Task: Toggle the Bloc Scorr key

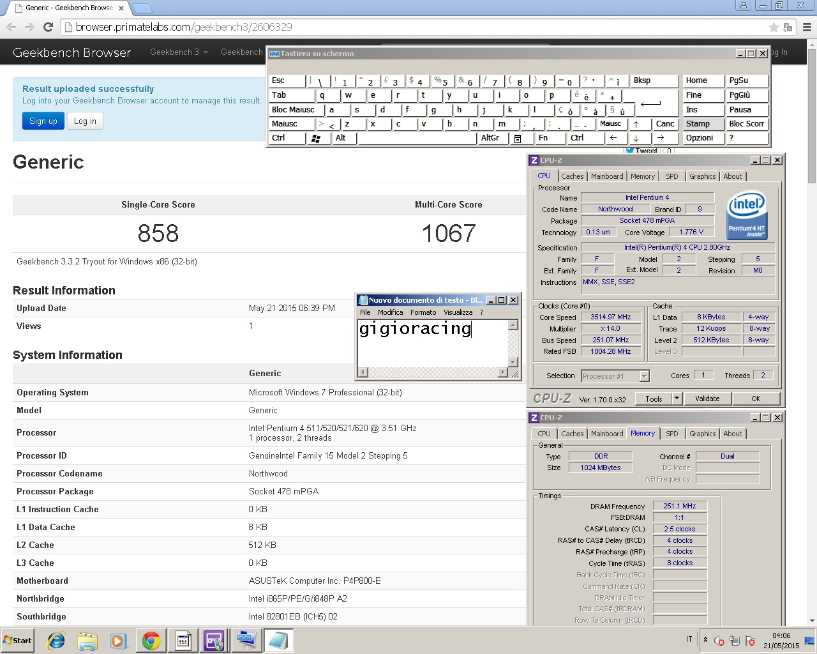Action: (x=747, y=124)
